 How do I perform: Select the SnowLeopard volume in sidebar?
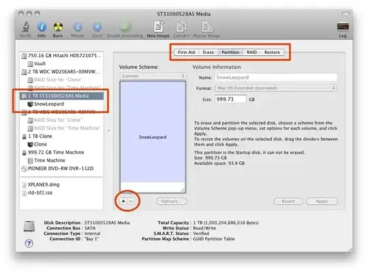[62, 103]
